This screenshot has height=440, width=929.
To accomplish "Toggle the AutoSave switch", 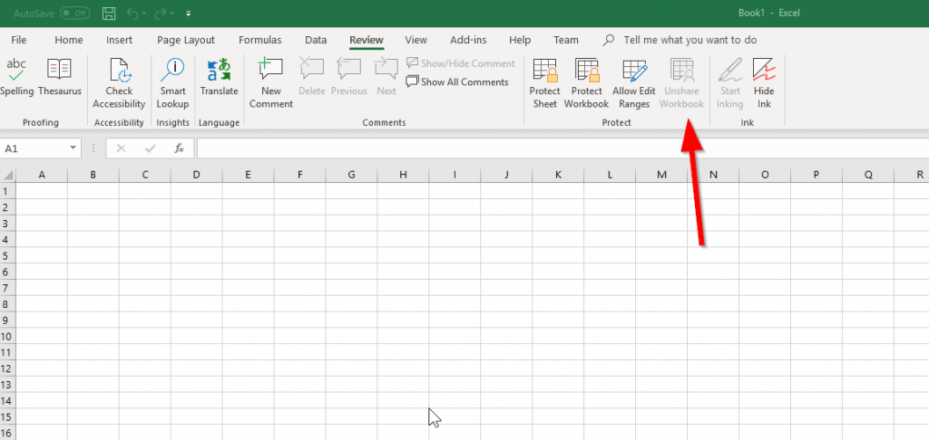I will [74, 14].
